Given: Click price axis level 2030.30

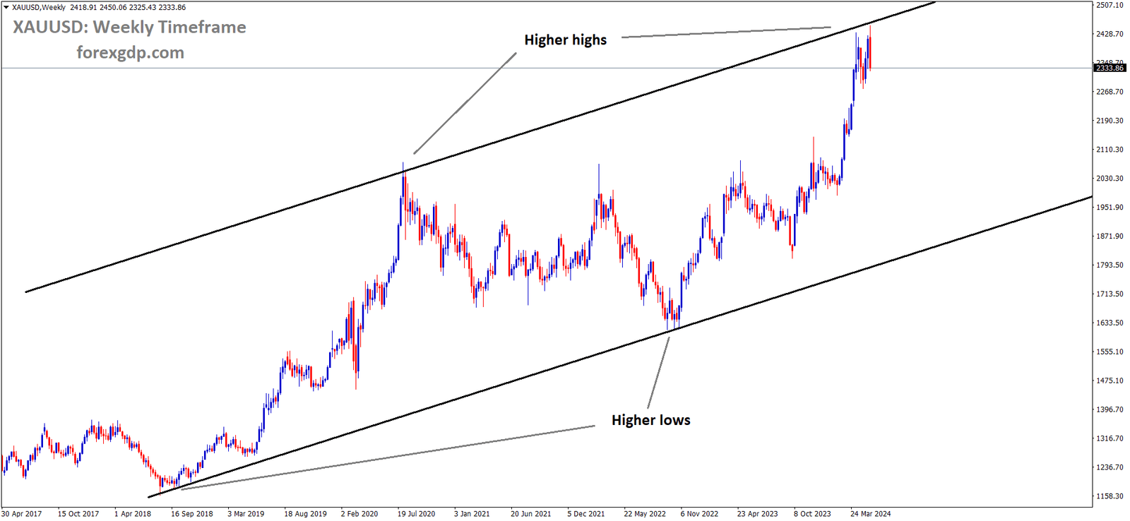Looking at the screenshot, I should click(1110, 179).
